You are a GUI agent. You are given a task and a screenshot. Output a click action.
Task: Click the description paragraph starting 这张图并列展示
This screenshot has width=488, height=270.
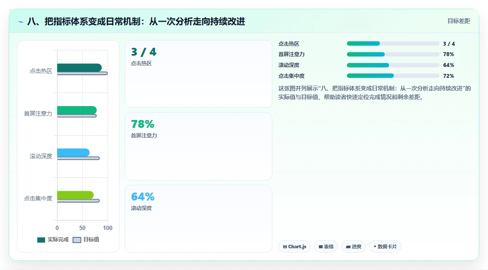tap(375, 93)
